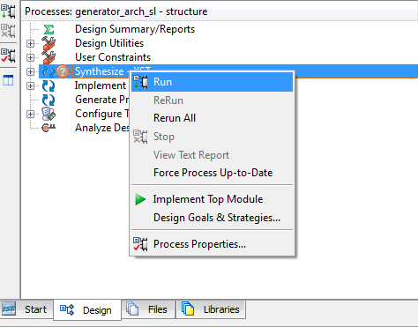
Task: Click the Generate Programming File refresh icon
Action: pos(49,100)
